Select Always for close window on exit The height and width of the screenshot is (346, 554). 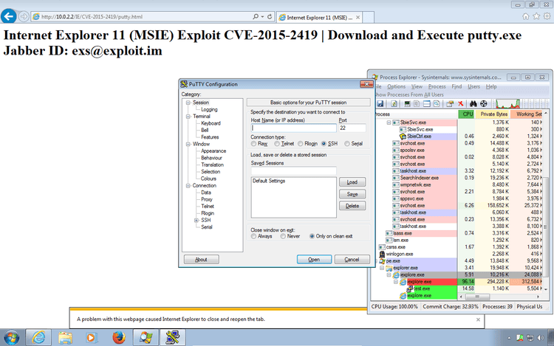253,236
